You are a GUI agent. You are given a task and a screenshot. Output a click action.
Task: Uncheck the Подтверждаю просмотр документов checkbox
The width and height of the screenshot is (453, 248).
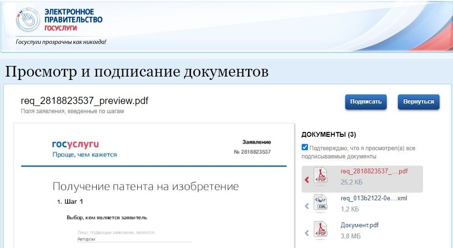[305, 147]
